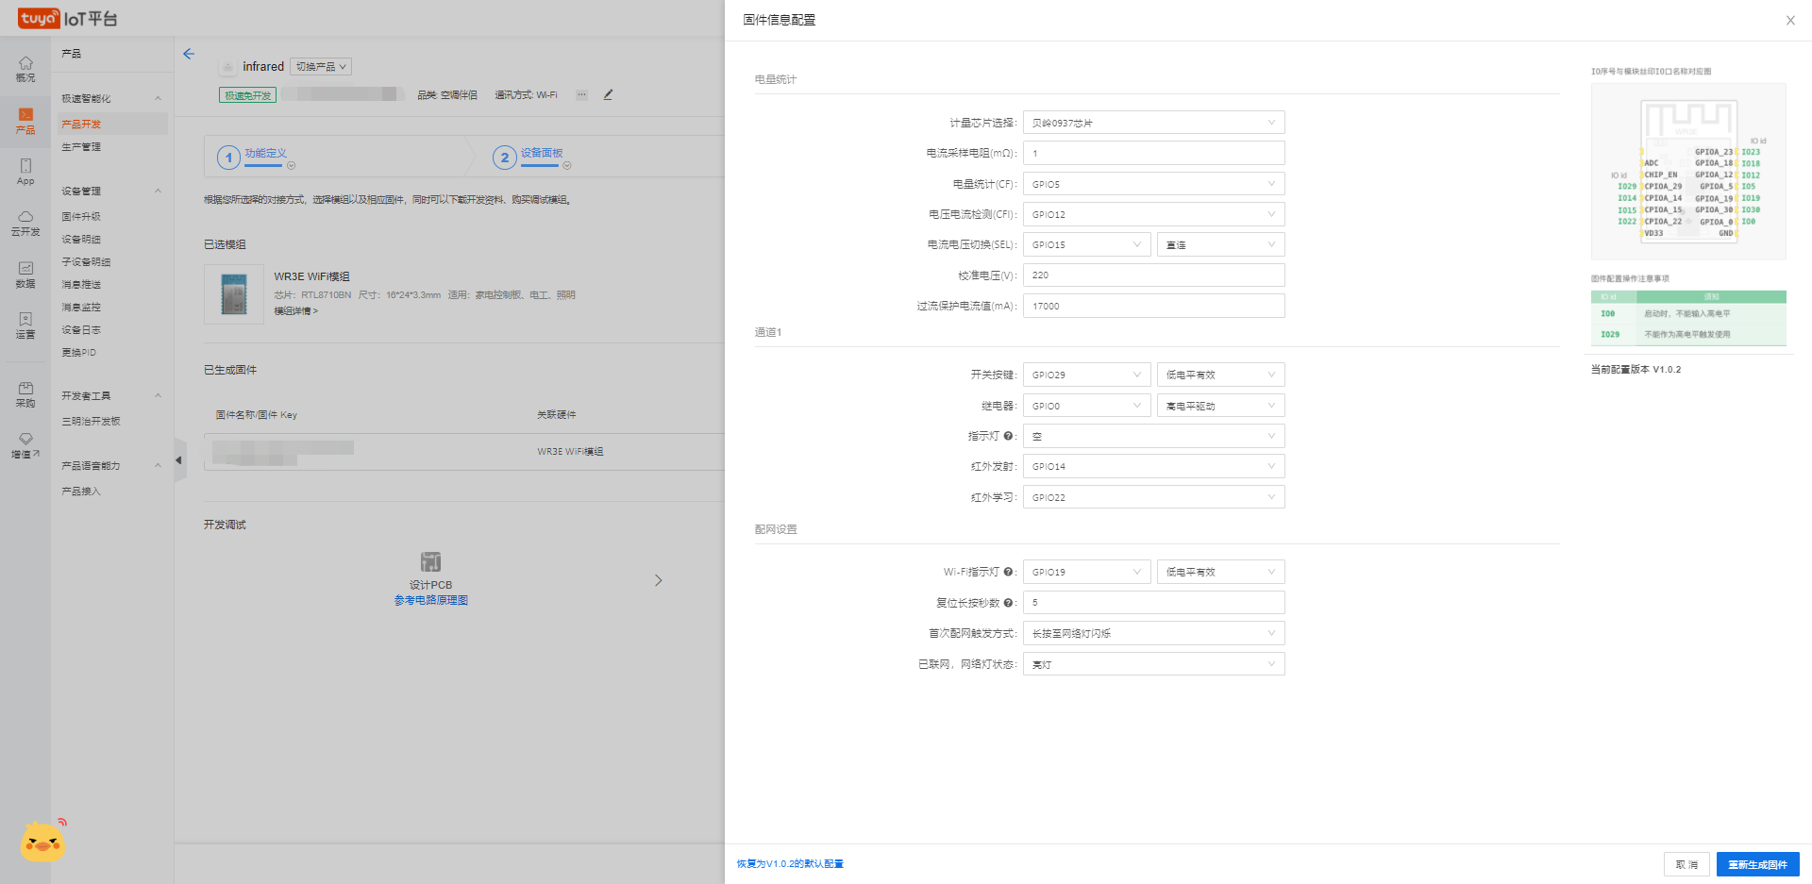
Task: Open 电流电压切换(SEL) GPIO15 dropdown
Action: (x=1086, y=244)
